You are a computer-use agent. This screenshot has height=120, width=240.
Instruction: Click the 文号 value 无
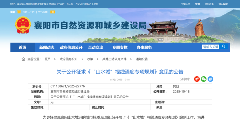(52, 102)
